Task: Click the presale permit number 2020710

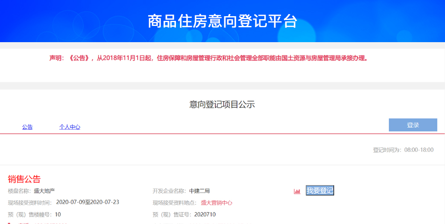Action: (x=205, y=214)
